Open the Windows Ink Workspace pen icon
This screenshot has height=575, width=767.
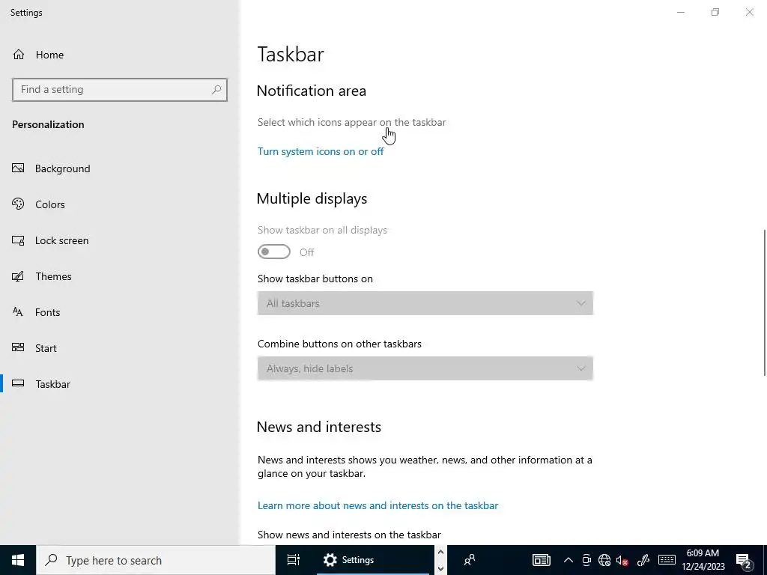coord(643,560)
